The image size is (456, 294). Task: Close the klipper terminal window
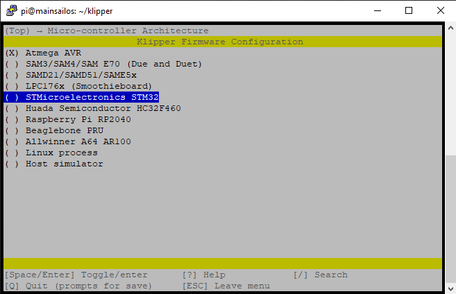pyautogui.click(x=440, y=11)
